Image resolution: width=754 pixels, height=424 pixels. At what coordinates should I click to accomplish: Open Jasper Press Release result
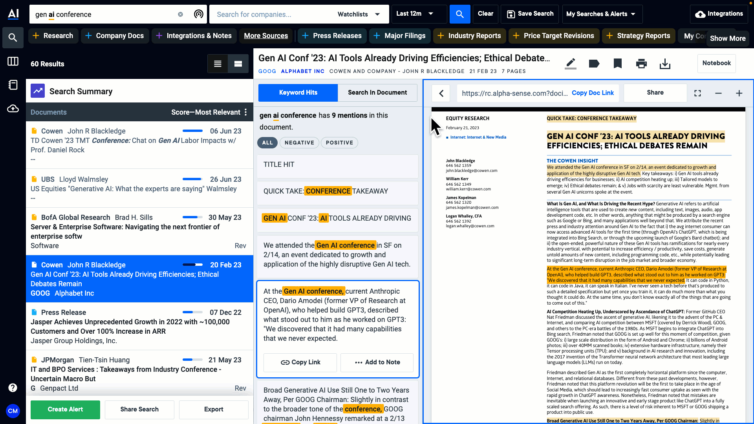point(139,326)
